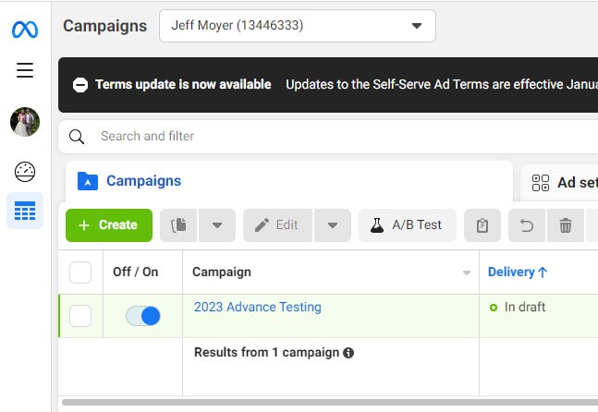This screenshot has width=598, height=412.
Task: Toggle off the 2023 Advance Testing campaign
Action: click(143, 316)
